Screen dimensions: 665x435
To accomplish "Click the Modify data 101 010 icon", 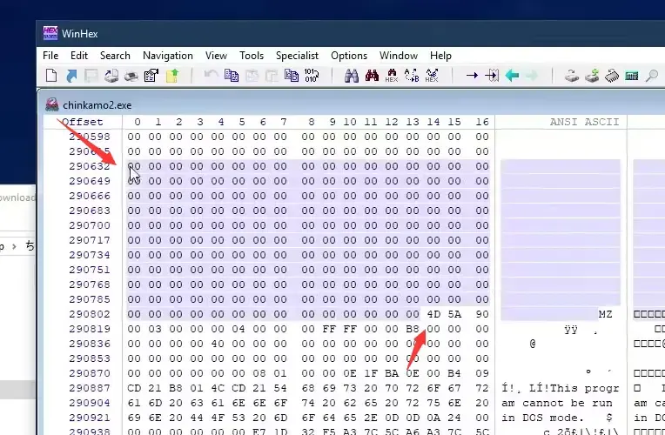I will point(312,76).
